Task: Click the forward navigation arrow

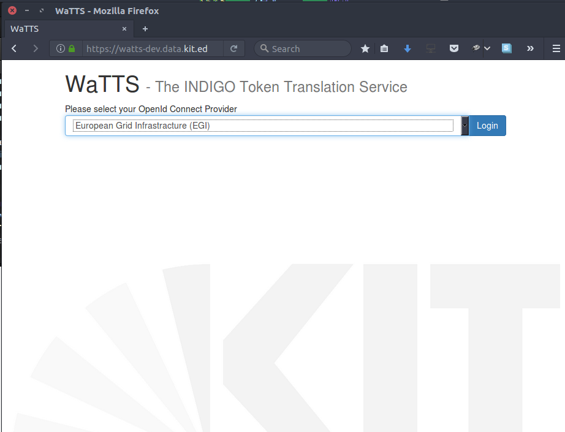Action: [36, 48]
